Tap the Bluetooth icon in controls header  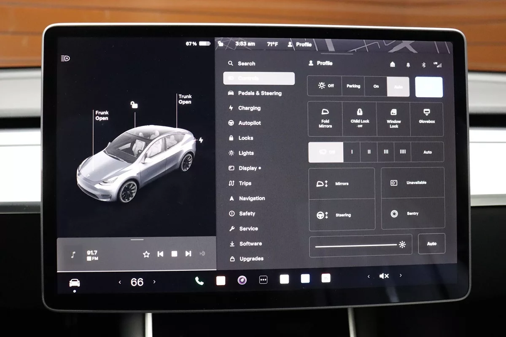[x=424, y=65]
